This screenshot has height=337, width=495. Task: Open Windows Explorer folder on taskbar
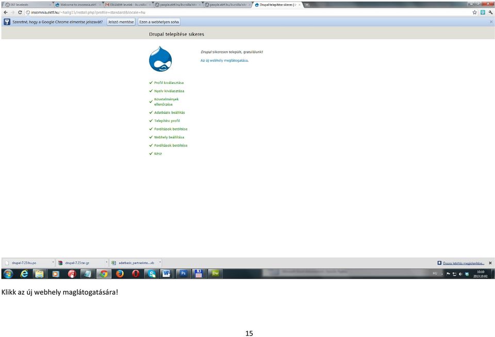[x=39, y=274]
